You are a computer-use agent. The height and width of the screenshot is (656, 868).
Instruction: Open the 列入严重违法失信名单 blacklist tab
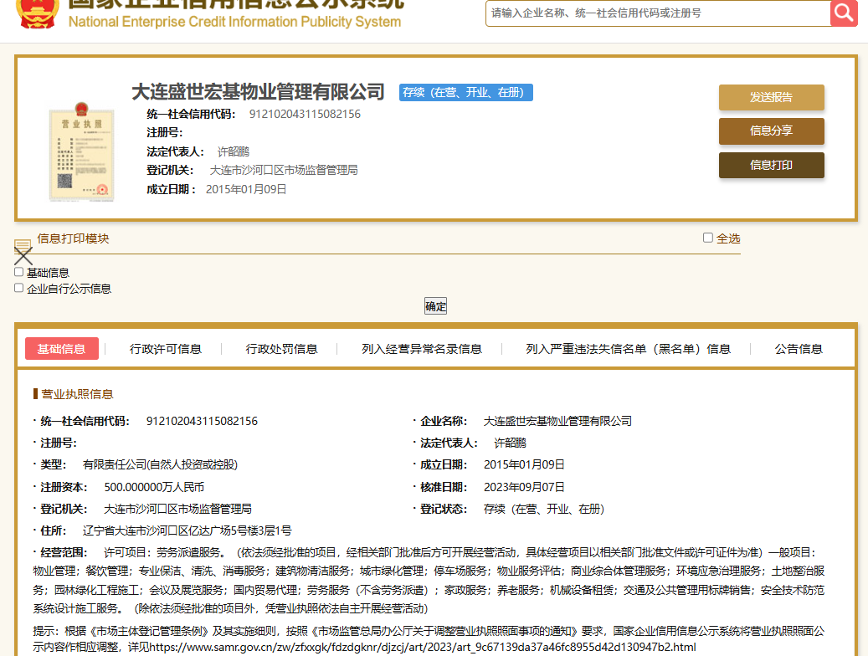tap(628, 349)
